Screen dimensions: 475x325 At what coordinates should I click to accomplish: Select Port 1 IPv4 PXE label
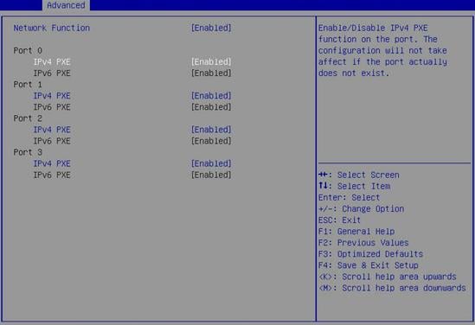point(52,96)
